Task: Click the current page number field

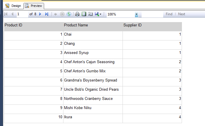Action: point(22,14)
